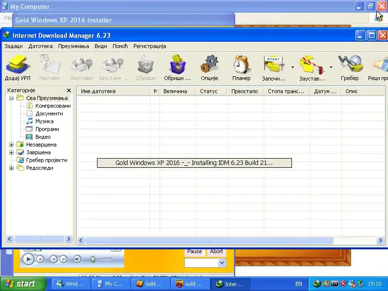The width and height of the screenshot is (388, 291).
Task: Select the Документи category
Action: coord(49,113)
